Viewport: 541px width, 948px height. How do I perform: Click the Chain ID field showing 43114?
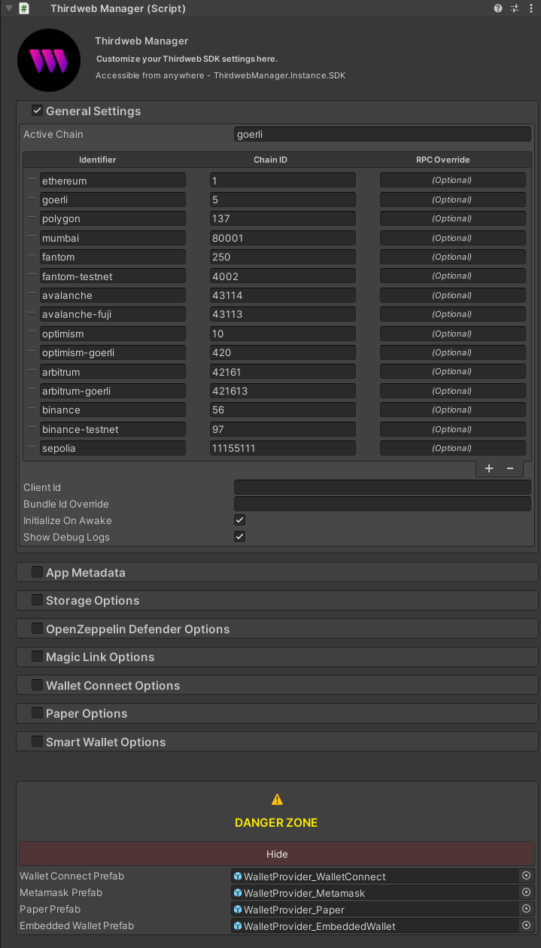click(x=283, y=295)
